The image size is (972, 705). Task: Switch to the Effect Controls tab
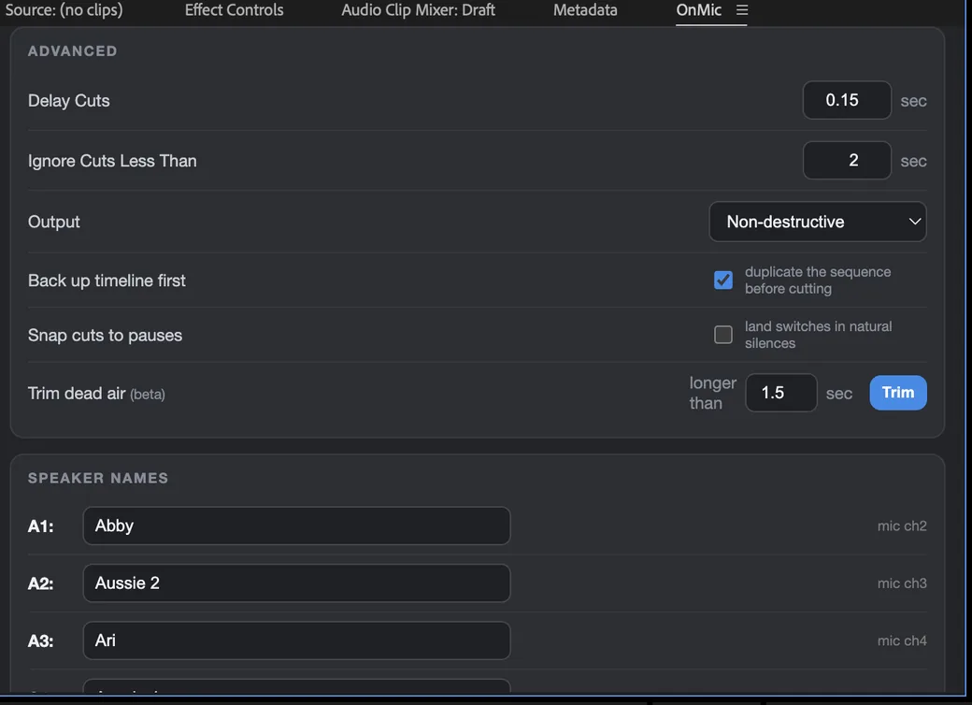click(234, 10)
